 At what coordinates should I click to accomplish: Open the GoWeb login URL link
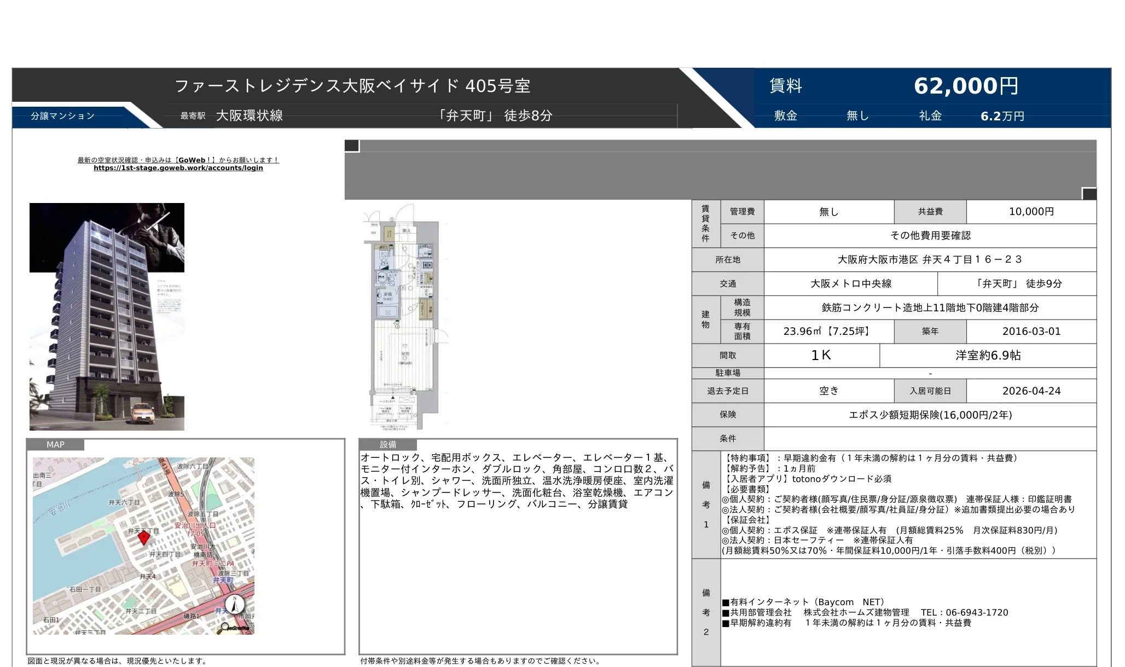(x=178, y=168)
